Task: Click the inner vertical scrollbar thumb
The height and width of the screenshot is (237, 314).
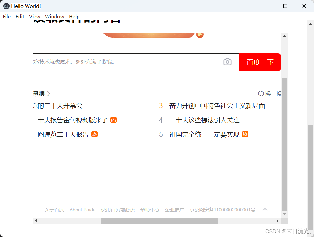Action: tap(284, 144)
